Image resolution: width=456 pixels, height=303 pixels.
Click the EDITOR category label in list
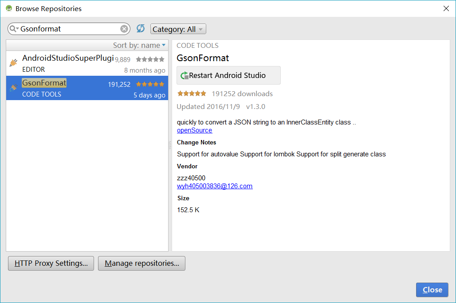[33, 70]
